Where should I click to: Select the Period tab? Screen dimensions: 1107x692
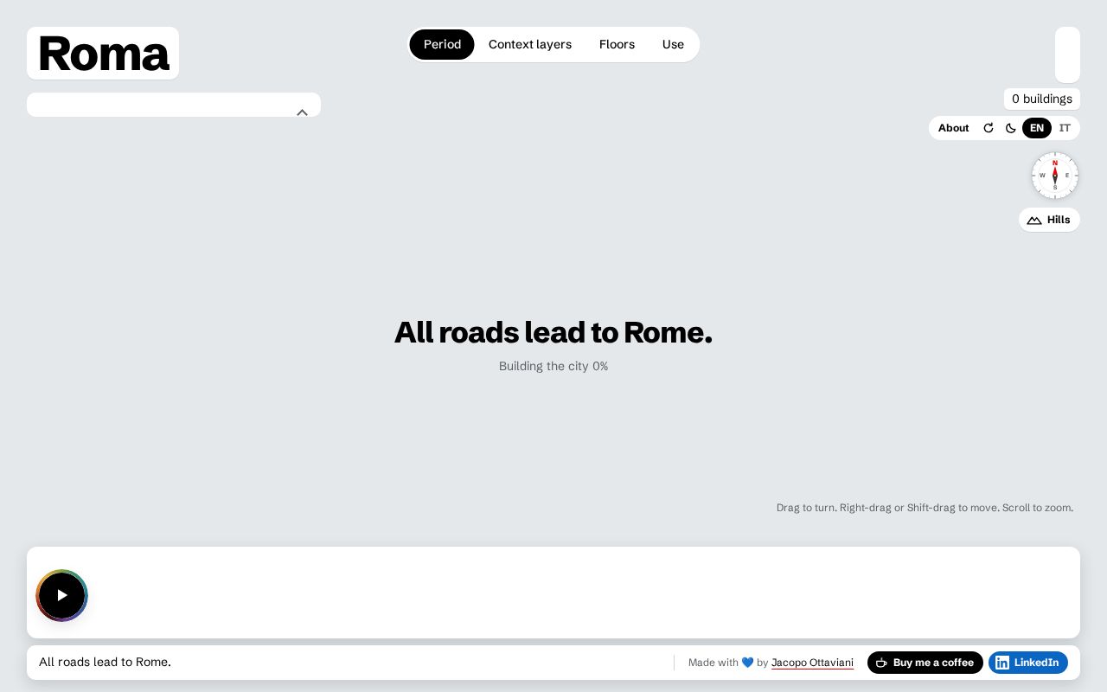point(442,44)
